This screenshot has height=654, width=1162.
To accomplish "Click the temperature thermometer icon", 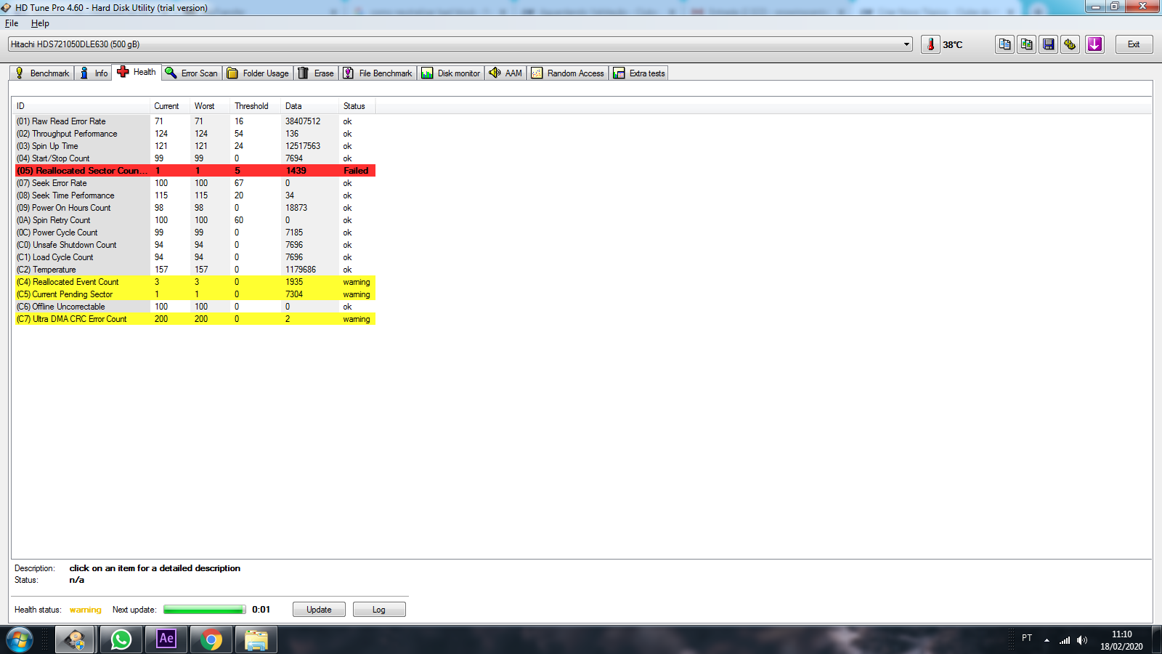I will click(930, 44).
